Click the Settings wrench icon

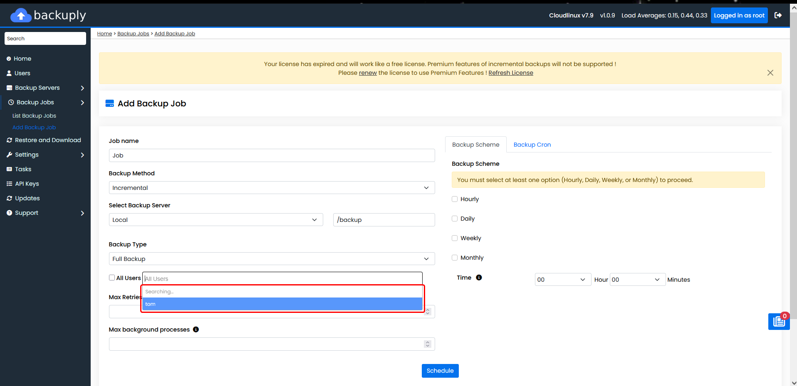point(9,155)
